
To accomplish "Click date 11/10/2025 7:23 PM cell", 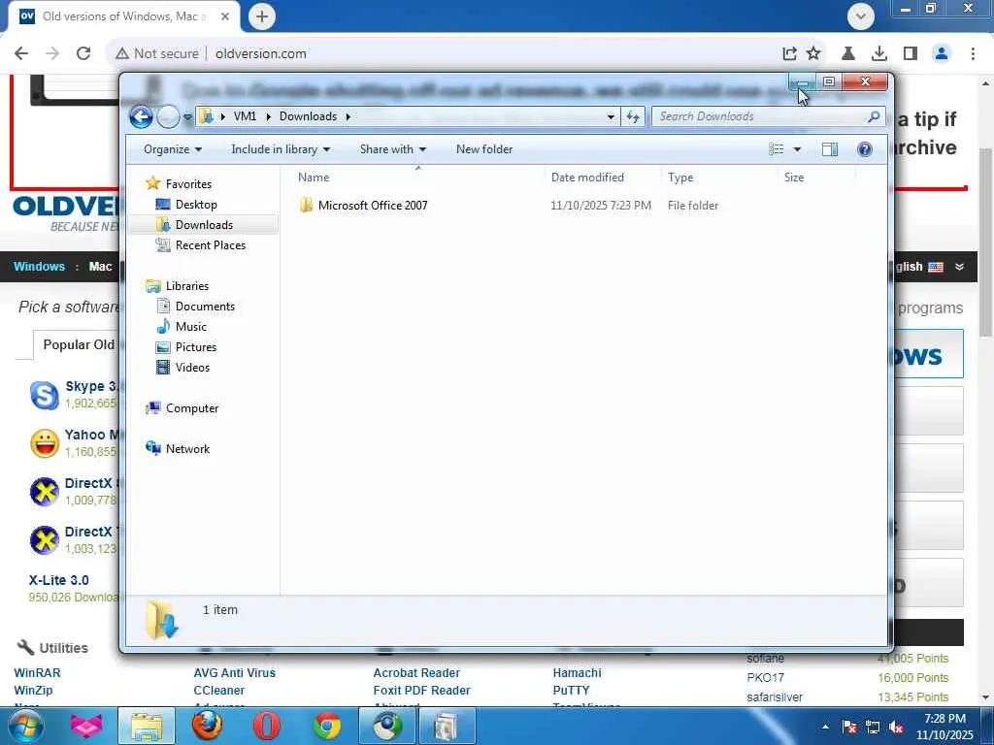I will (600, 206).
